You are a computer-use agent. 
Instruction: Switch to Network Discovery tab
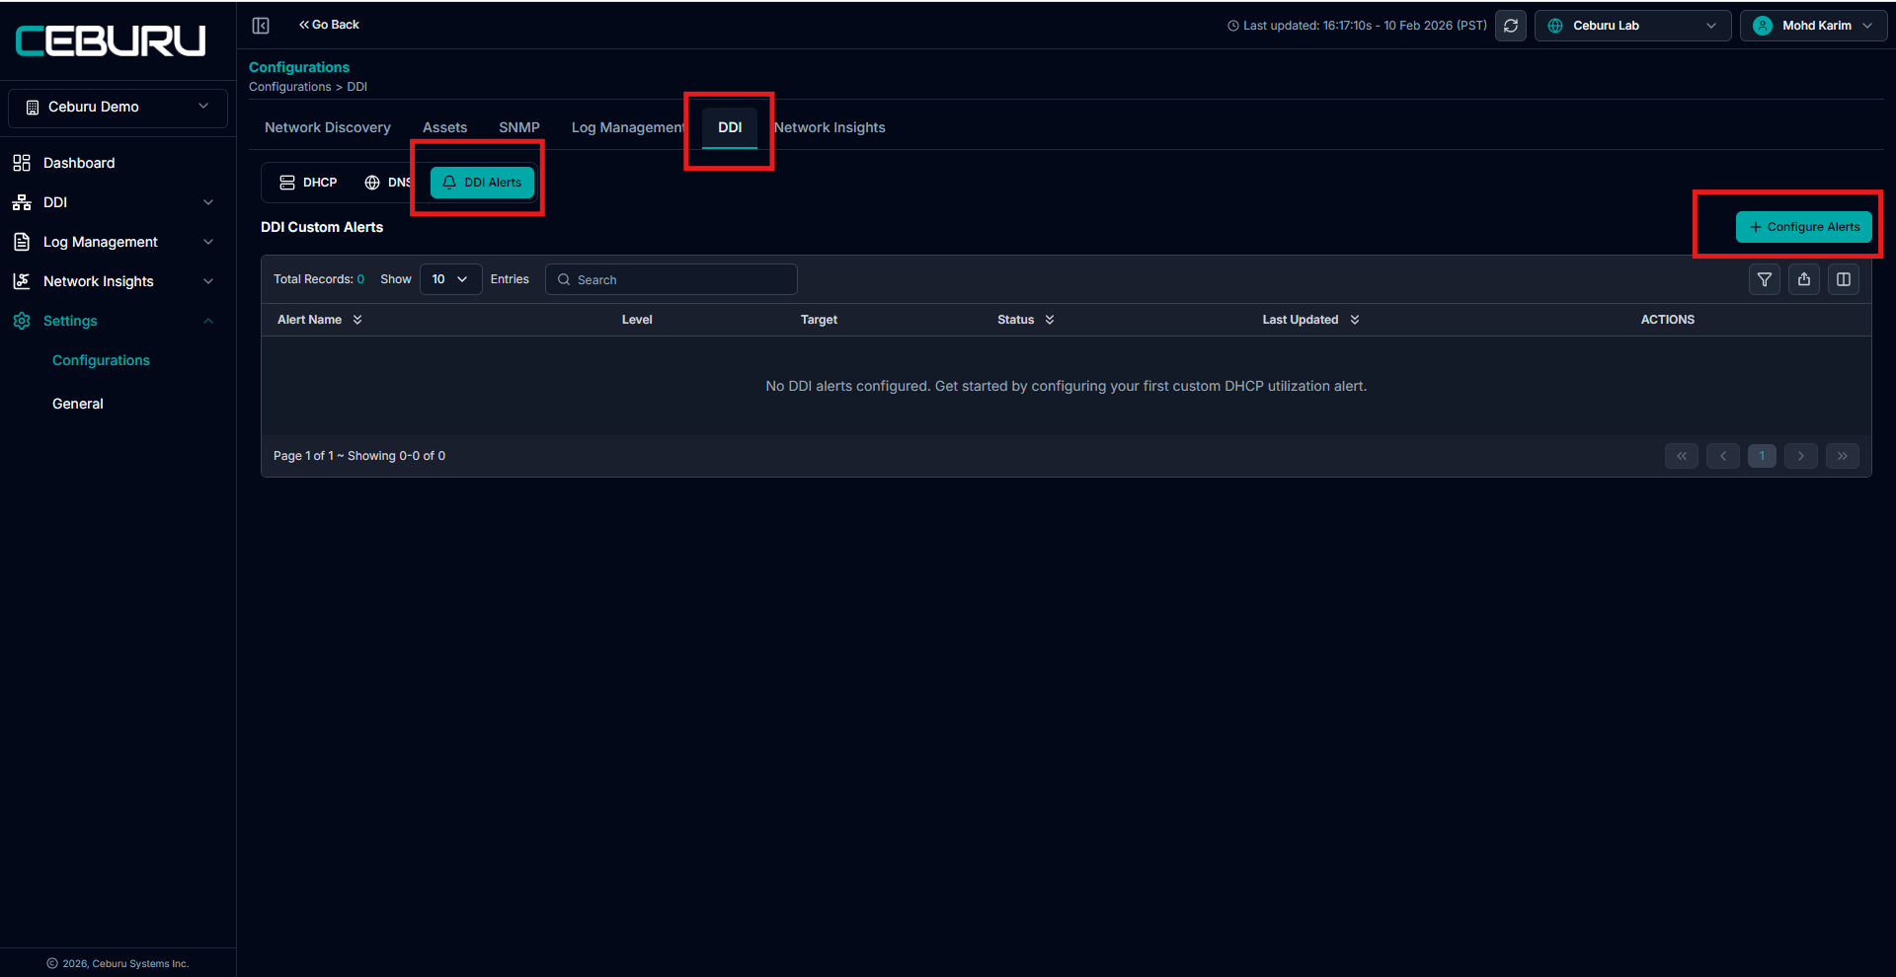pyautogui.click(x=328, y=127)
